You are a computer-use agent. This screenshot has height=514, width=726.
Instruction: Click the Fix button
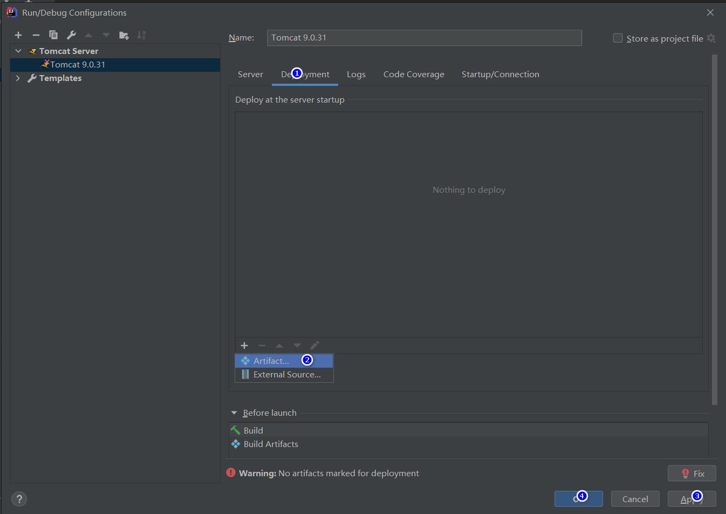click(692, 474)
